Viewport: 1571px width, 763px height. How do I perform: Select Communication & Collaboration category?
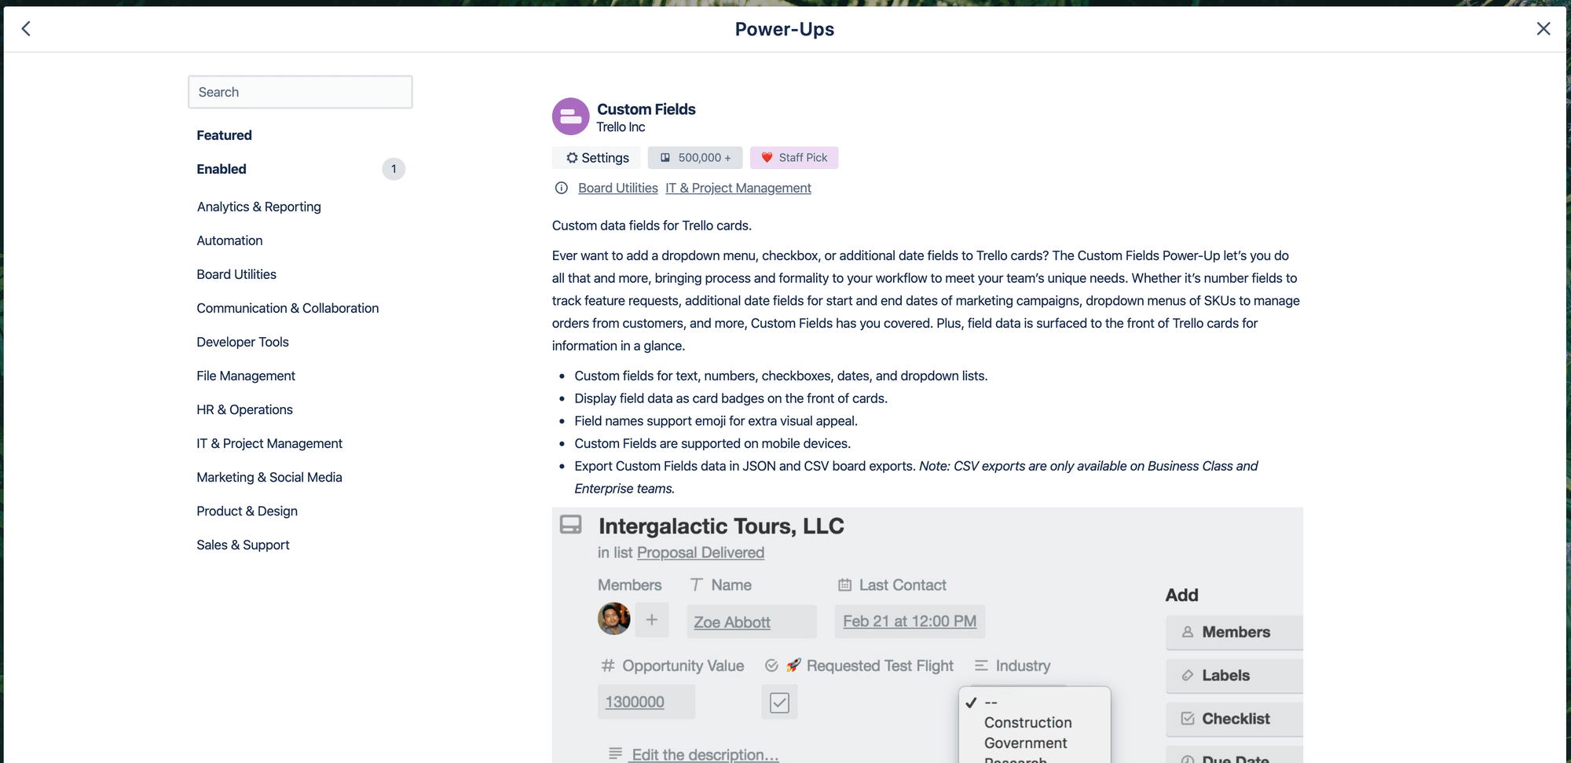pyautogui.click(x=287, y=308)
